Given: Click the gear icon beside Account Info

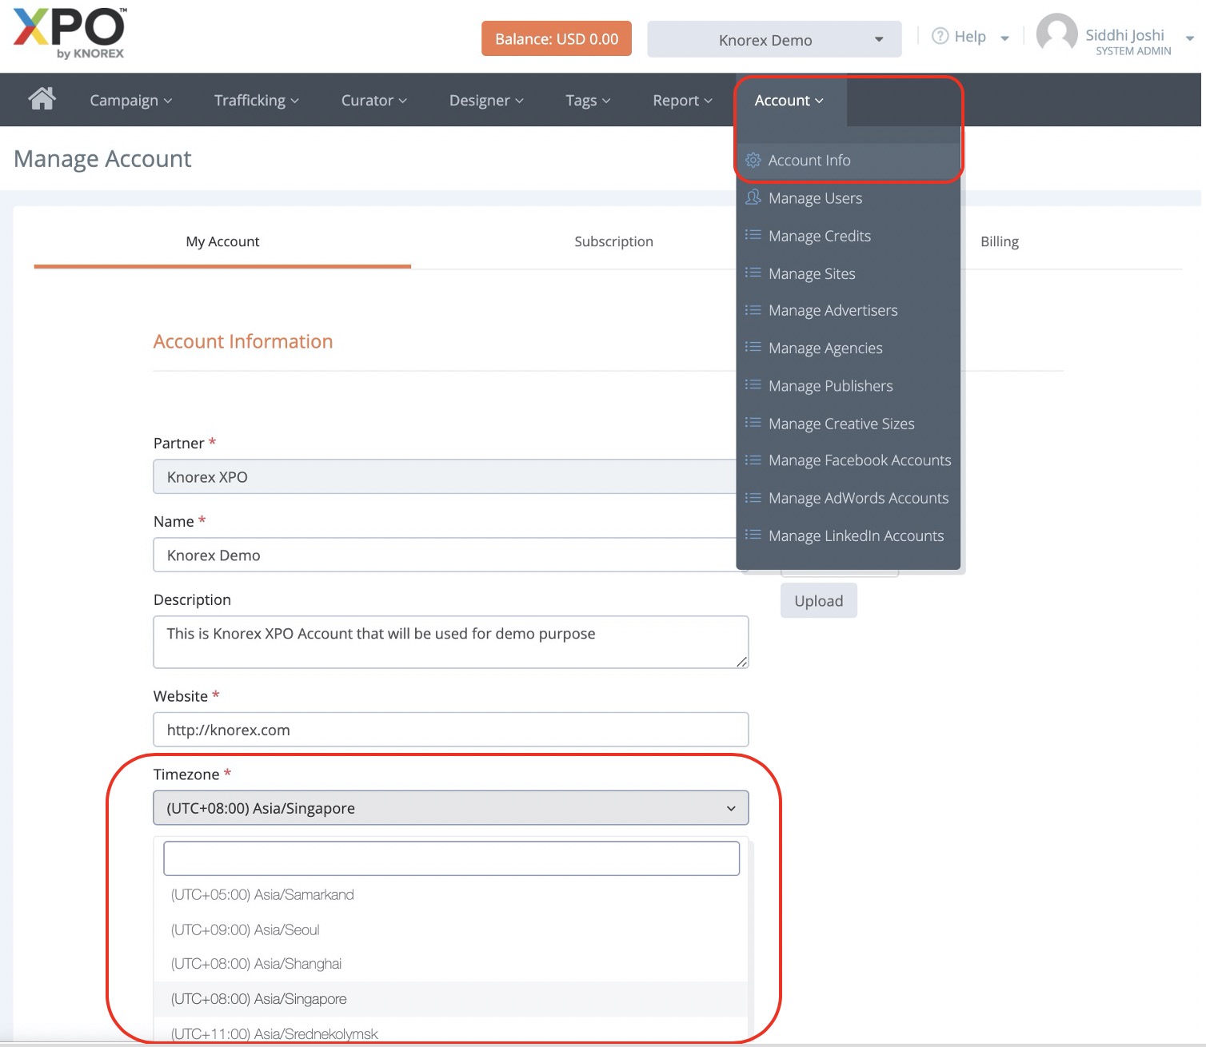Looking at the screenshot, I should [x=753, y=160].
